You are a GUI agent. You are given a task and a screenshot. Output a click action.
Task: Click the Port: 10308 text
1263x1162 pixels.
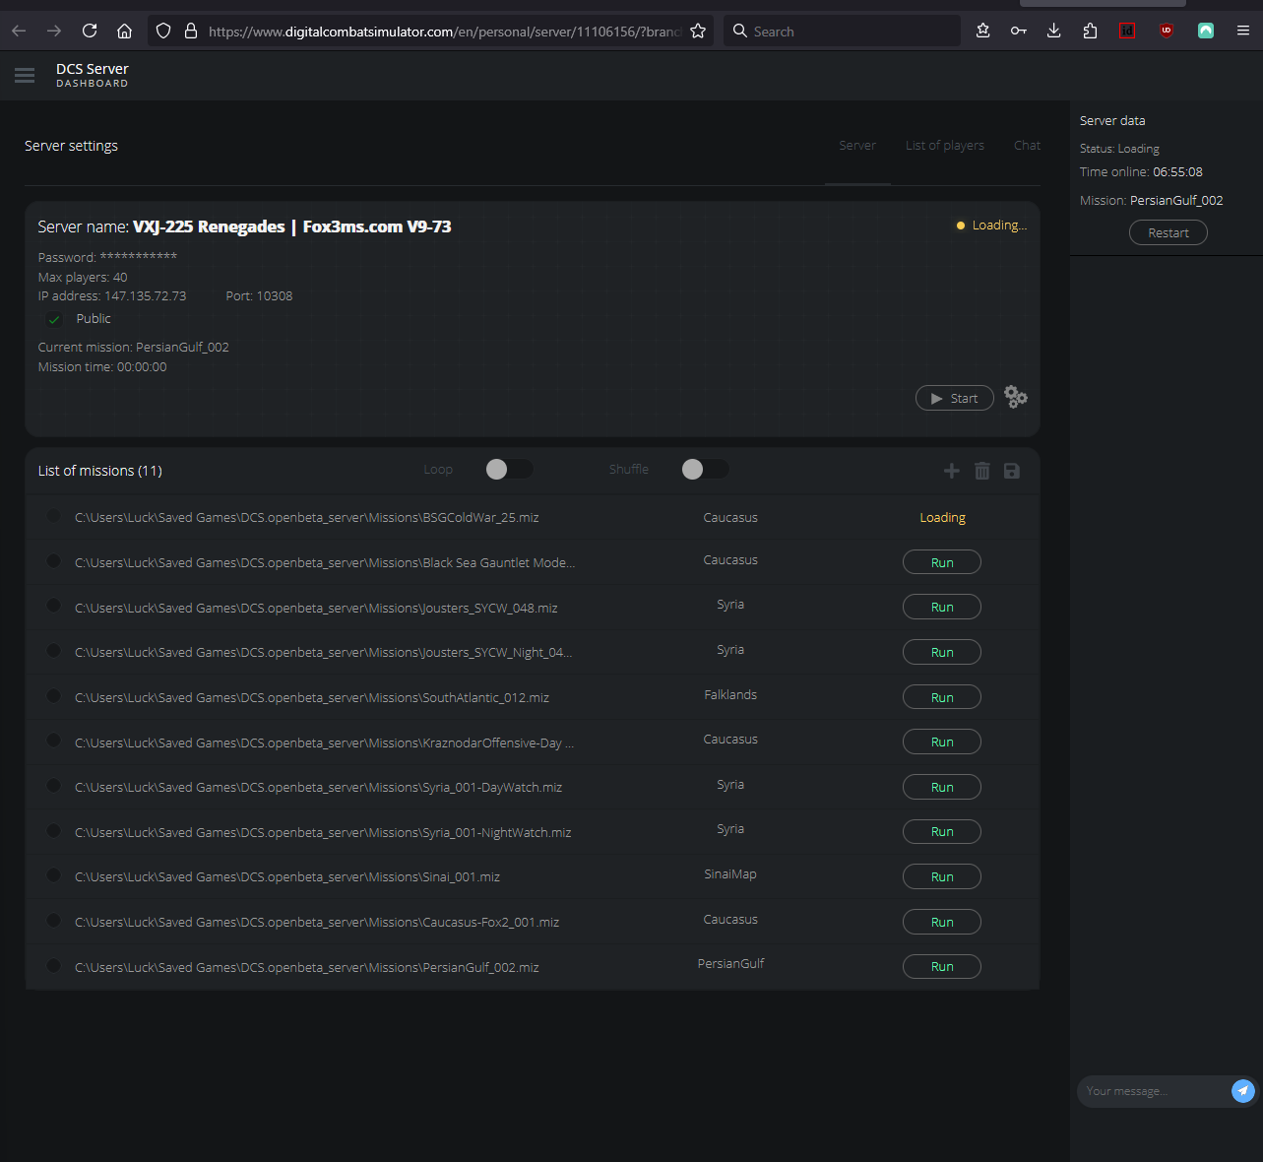coord(259,295)
